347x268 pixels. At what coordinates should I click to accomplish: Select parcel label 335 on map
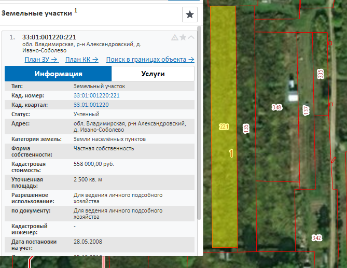click(321, 74)
